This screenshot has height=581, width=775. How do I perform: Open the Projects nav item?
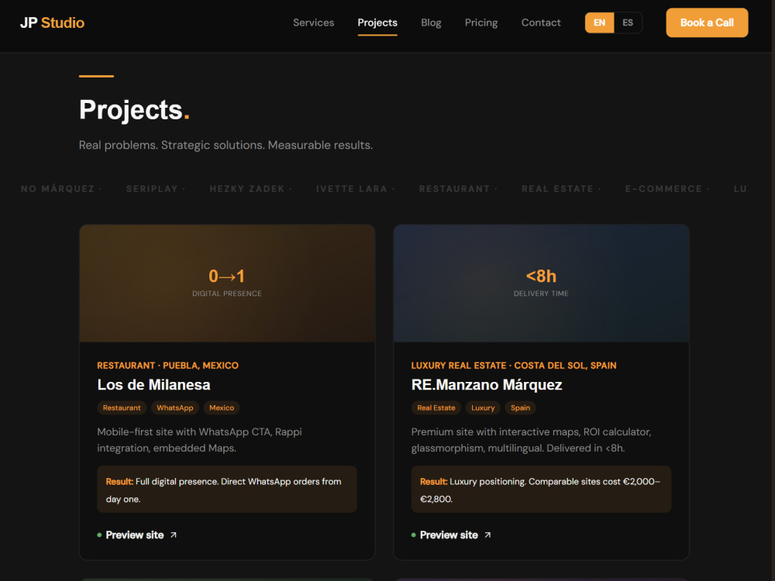pyautogui.click(x=377, y=22)
